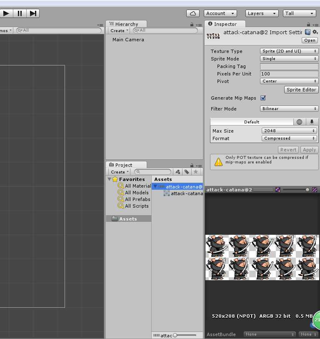Toggle the Project panel lock icon
Image resolution: width=320 pixels, height=339 pixels.
192,166
